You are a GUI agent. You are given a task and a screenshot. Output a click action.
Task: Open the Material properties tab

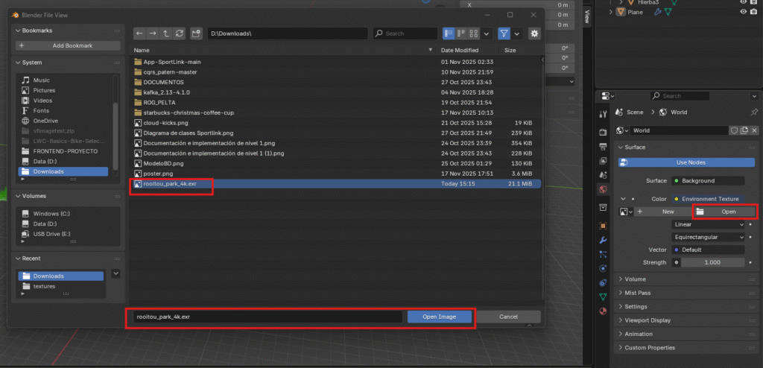[x=604, y=311]
